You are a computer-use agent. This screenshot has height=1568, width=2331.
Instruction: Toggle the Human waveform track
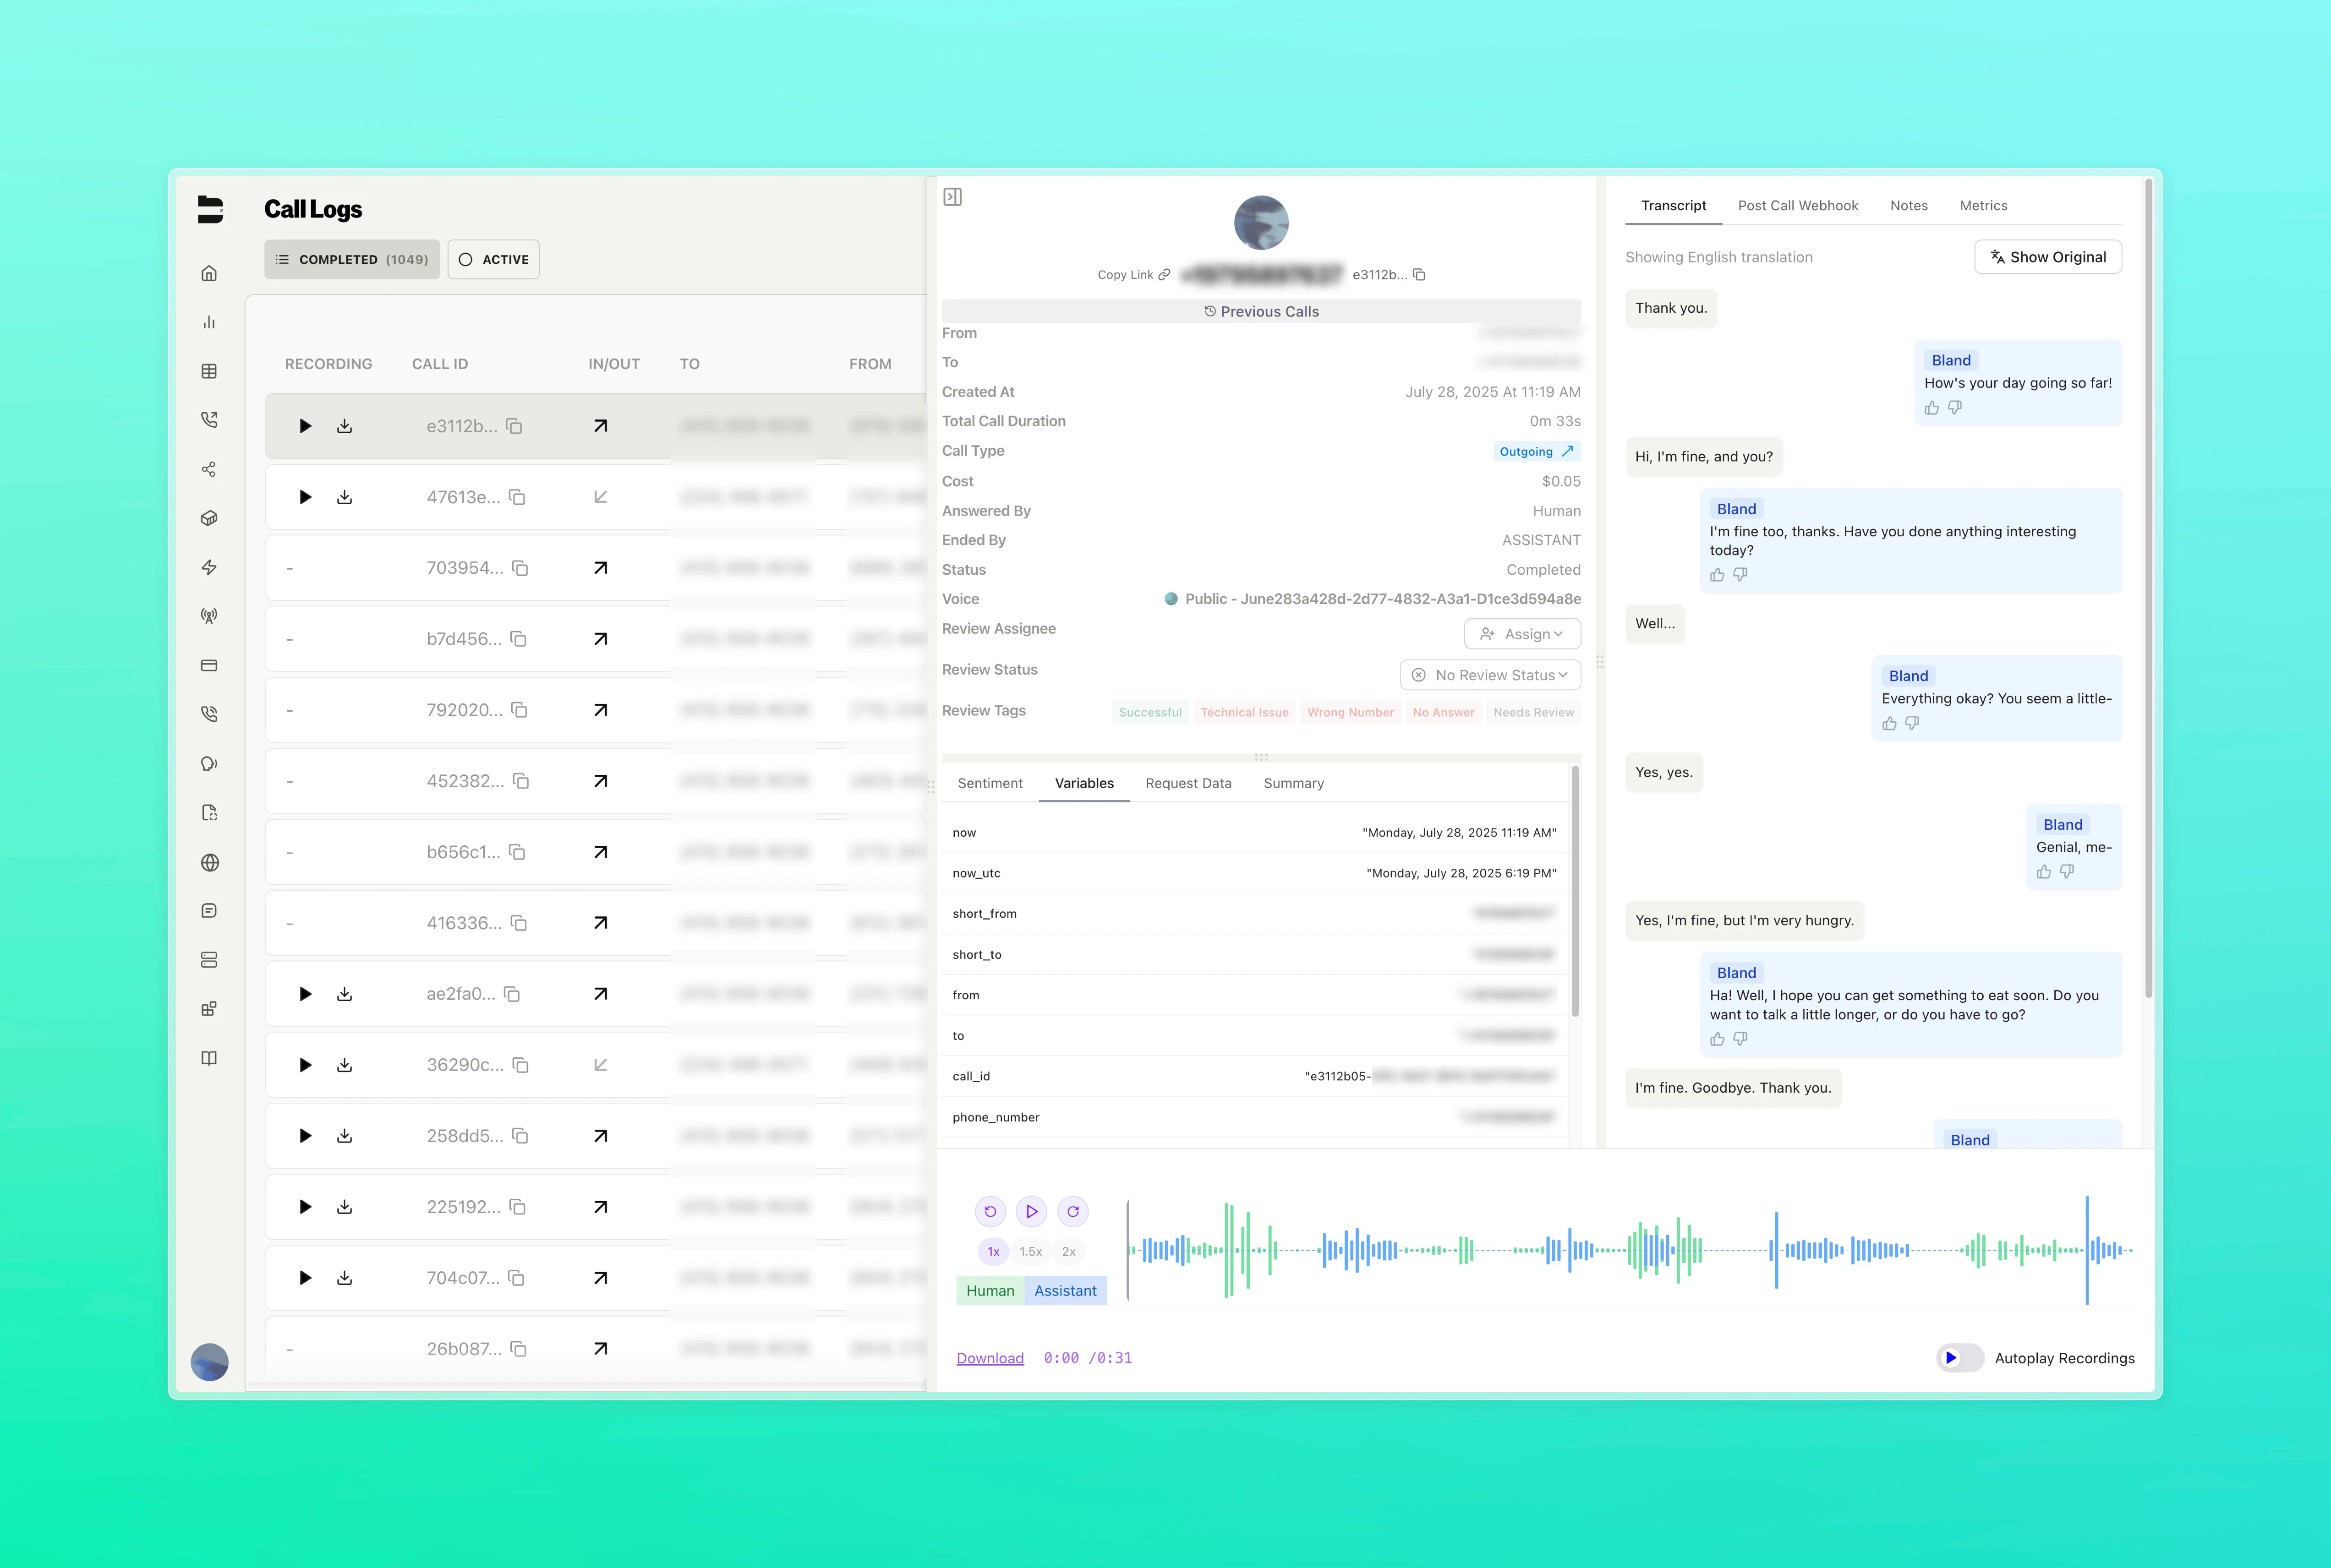point(990,1291)
